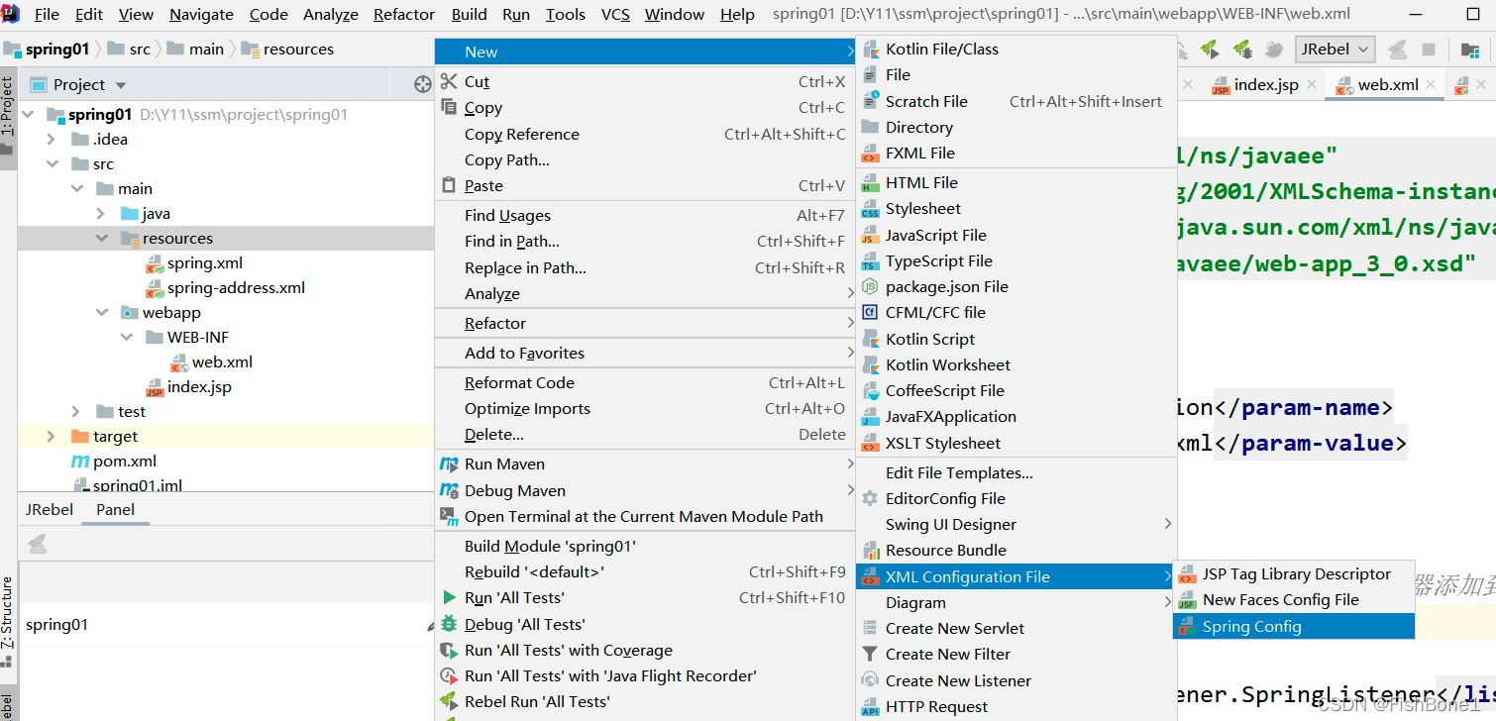1496x721 pixels.
Task: Open the Refactor menu in the menu bar
Action: 404,15
